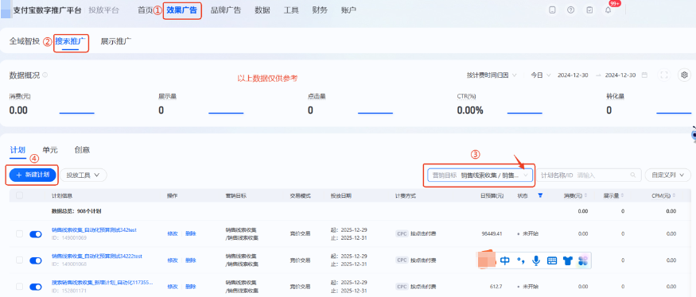Sort by the CPM(元) column sort arrows
Viewport: 696px width, 297px height.
coord(674,195)
